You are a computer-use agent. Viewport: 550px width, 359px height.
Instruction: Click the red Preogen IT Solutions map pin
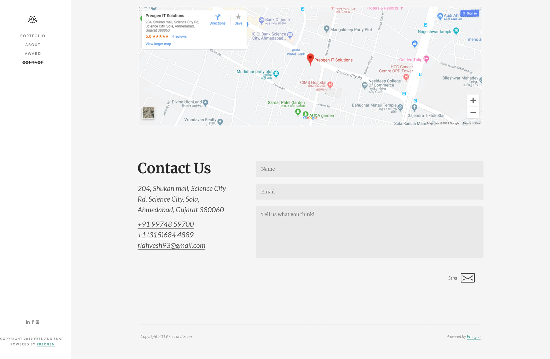click(310, 59)
